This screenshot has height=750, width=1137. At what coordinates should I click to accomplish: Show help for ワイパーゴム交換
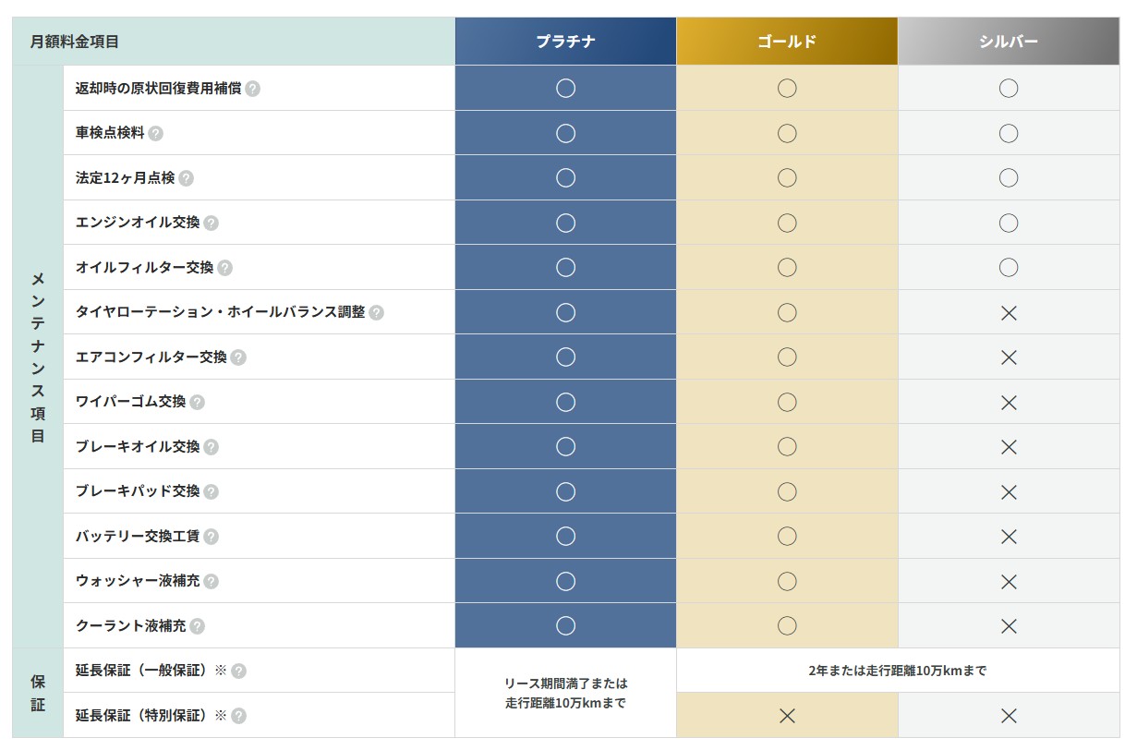click(x=198, y=402)
